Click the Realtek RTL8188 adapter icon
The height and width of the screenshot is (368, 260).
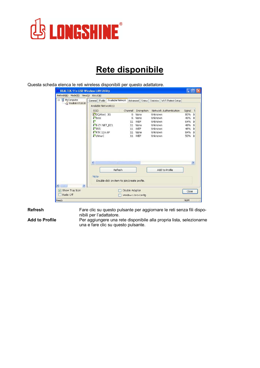[x=66, y=103]
